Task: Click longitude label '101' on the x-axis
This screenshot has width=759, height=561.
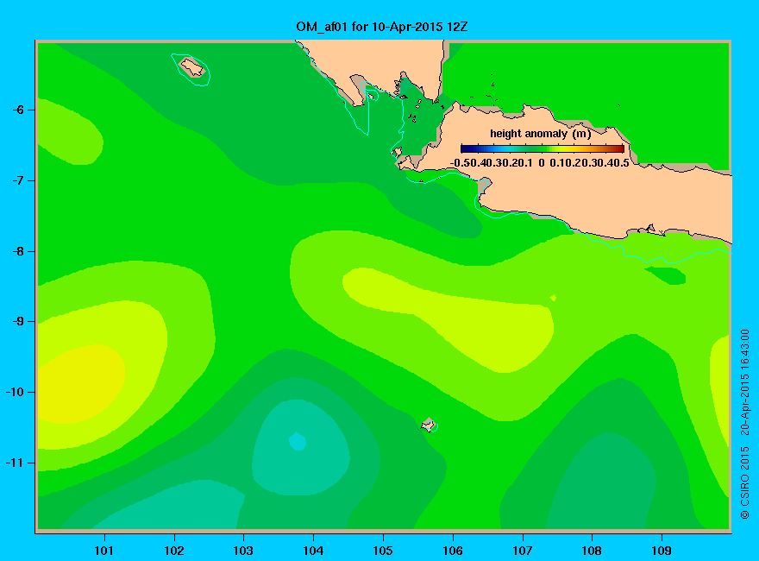Action: click(x=104, y=551)
